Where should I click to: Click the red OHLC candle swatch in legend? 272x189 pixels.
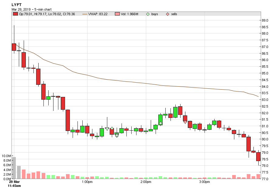(x=15, y=14)
